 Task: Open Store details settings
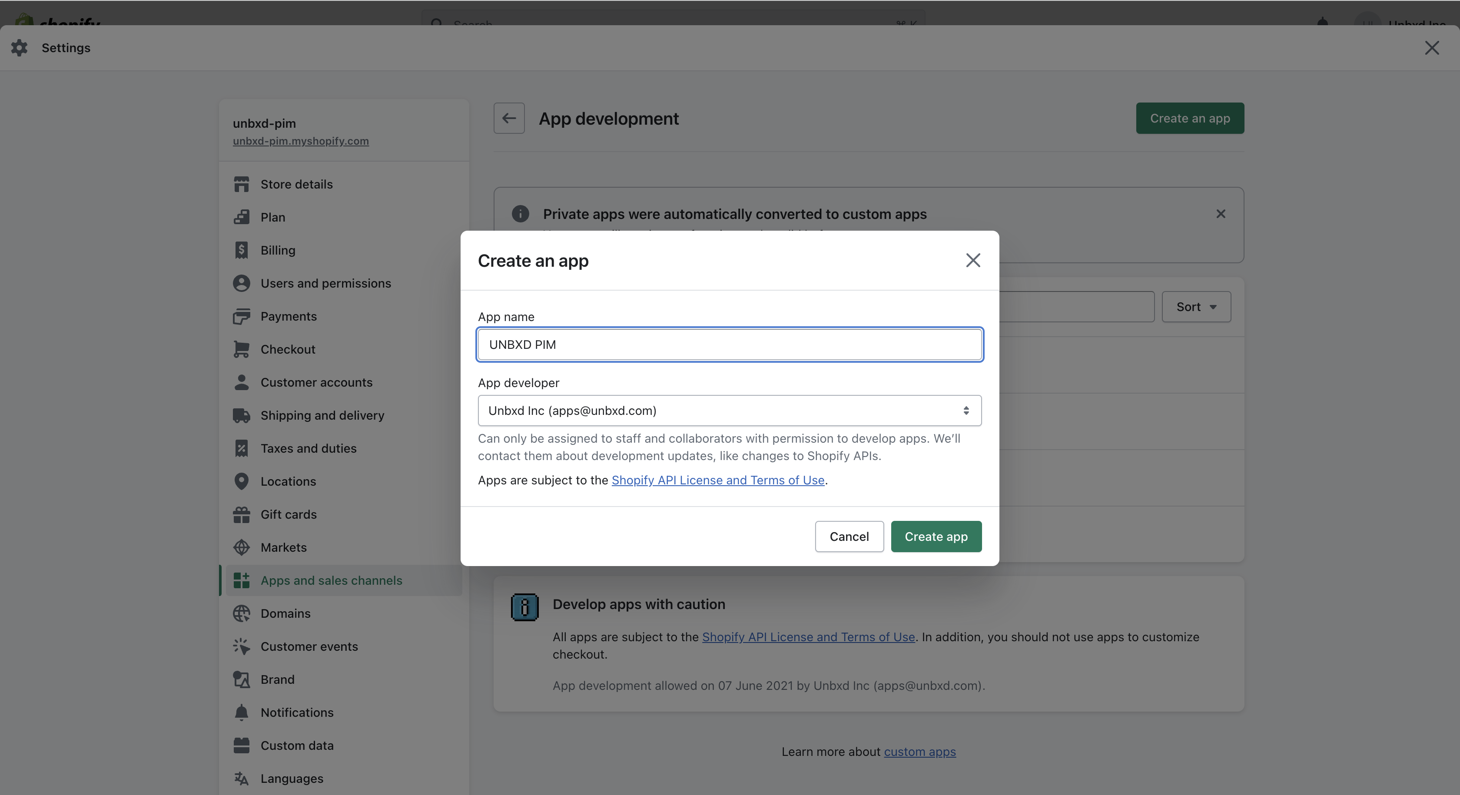click(343, 184)
